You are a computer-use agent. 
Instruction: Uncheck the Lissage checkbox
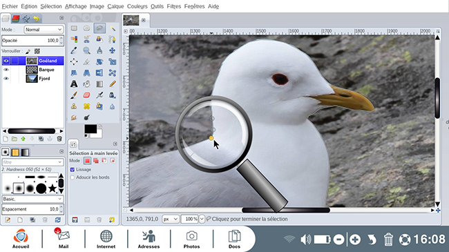click(x=73, y=170)
